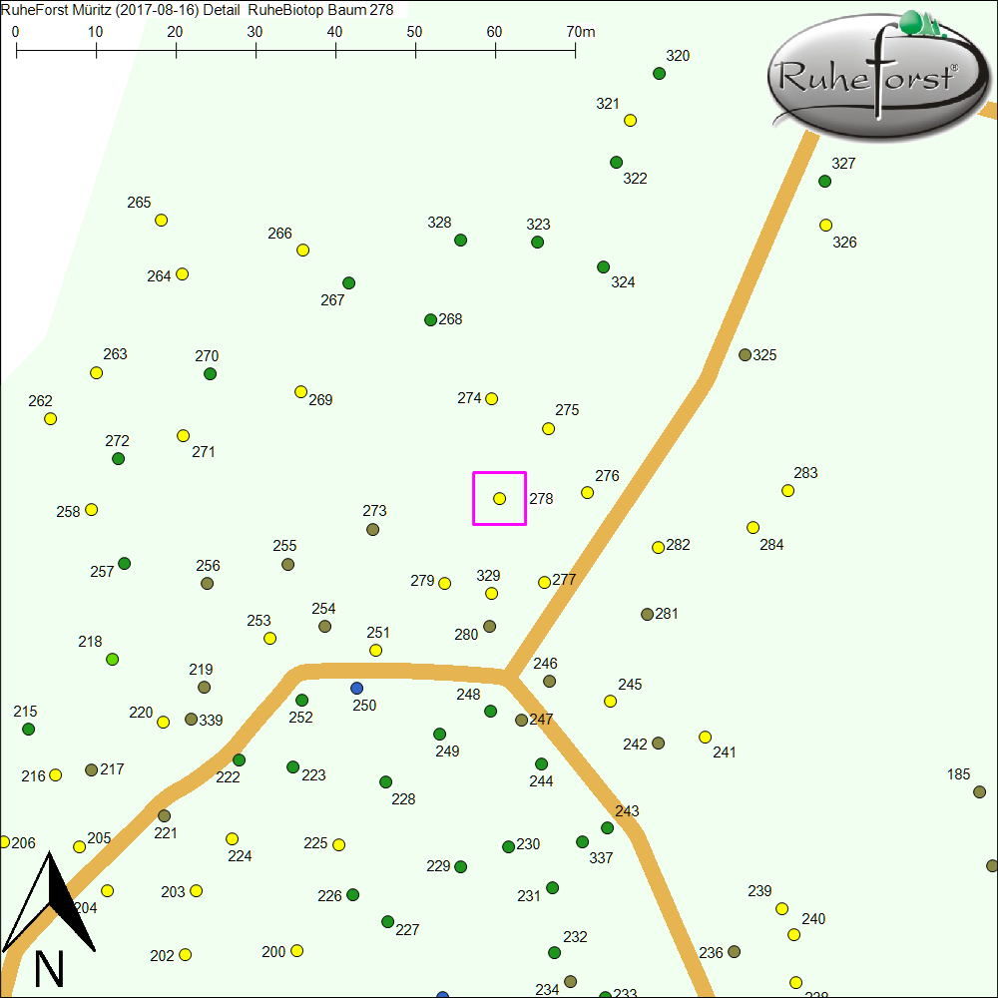This screenshot has height=998, width=998.
Task: Click the olive marker for tree 236
Action: tap(735, 952)
